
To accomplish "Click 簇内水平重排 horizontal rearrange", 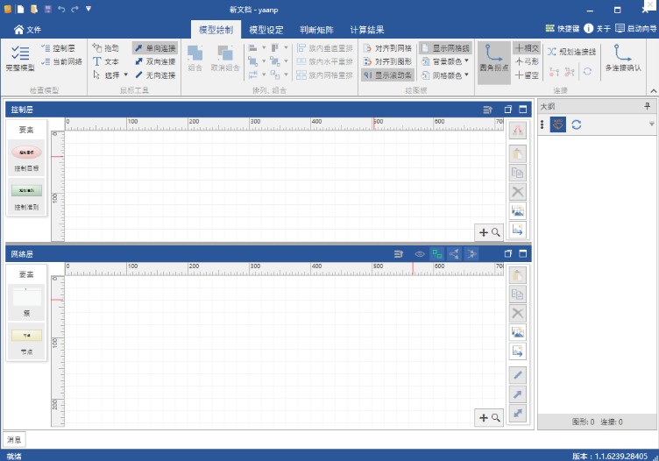I will tap(324, 61).
